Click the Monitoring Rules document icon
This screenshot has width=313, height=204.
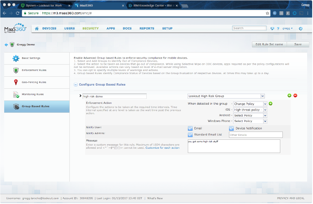click(x=16, y=94)
